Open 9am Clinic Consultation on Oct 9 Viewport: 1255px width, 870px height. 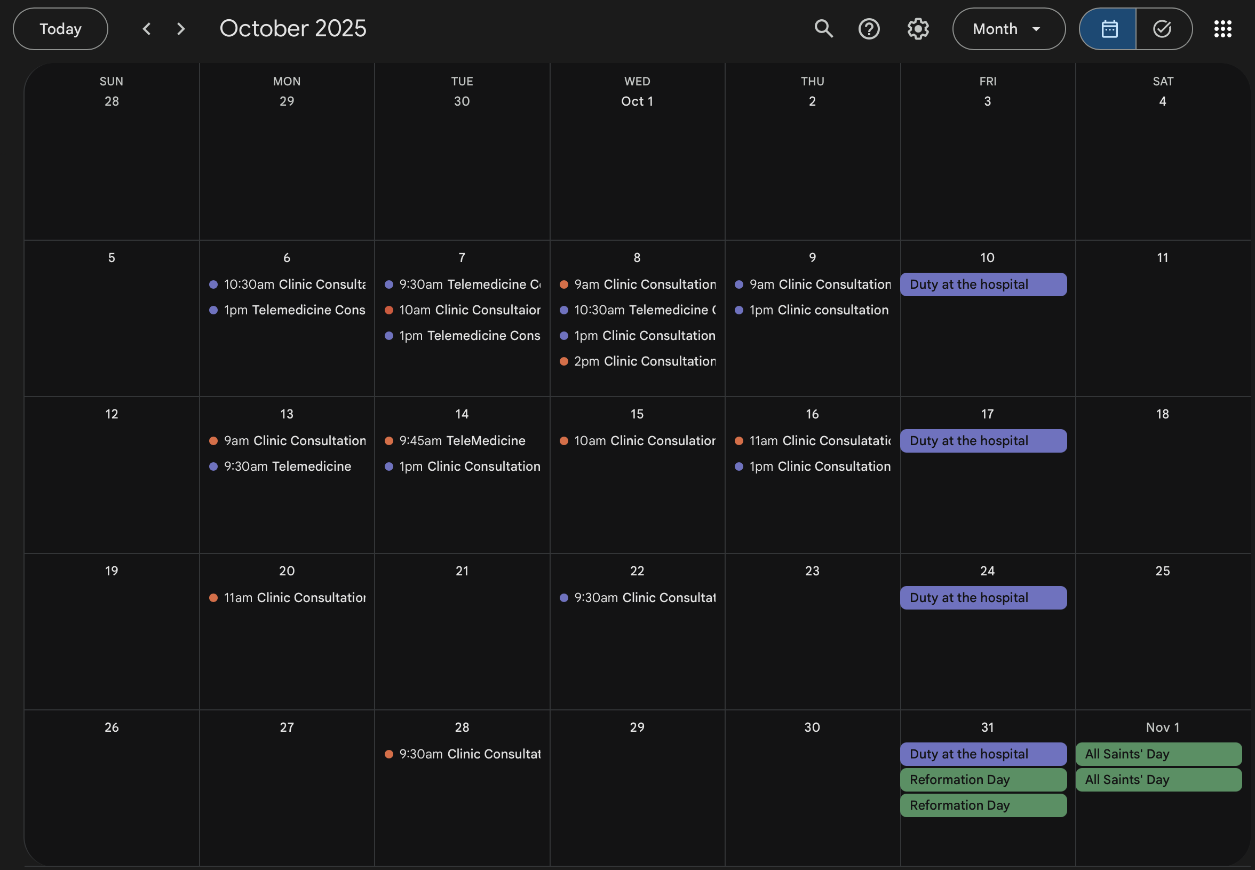point(813,284)
